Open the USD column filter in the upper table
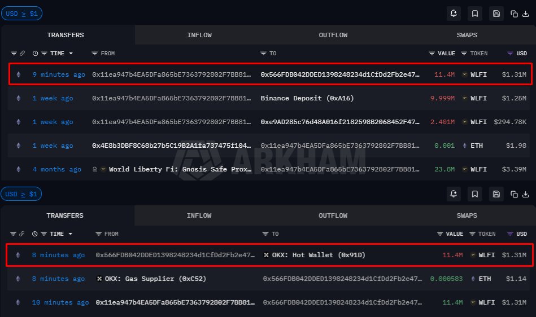536x317 pixels. tap(510, 54)
